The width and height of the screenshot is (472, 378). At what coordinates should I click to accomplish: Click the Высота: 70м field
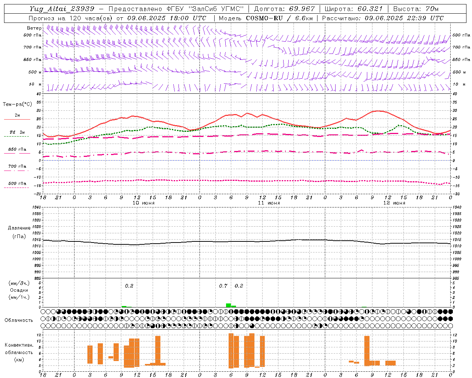click(x=416, y=8)
